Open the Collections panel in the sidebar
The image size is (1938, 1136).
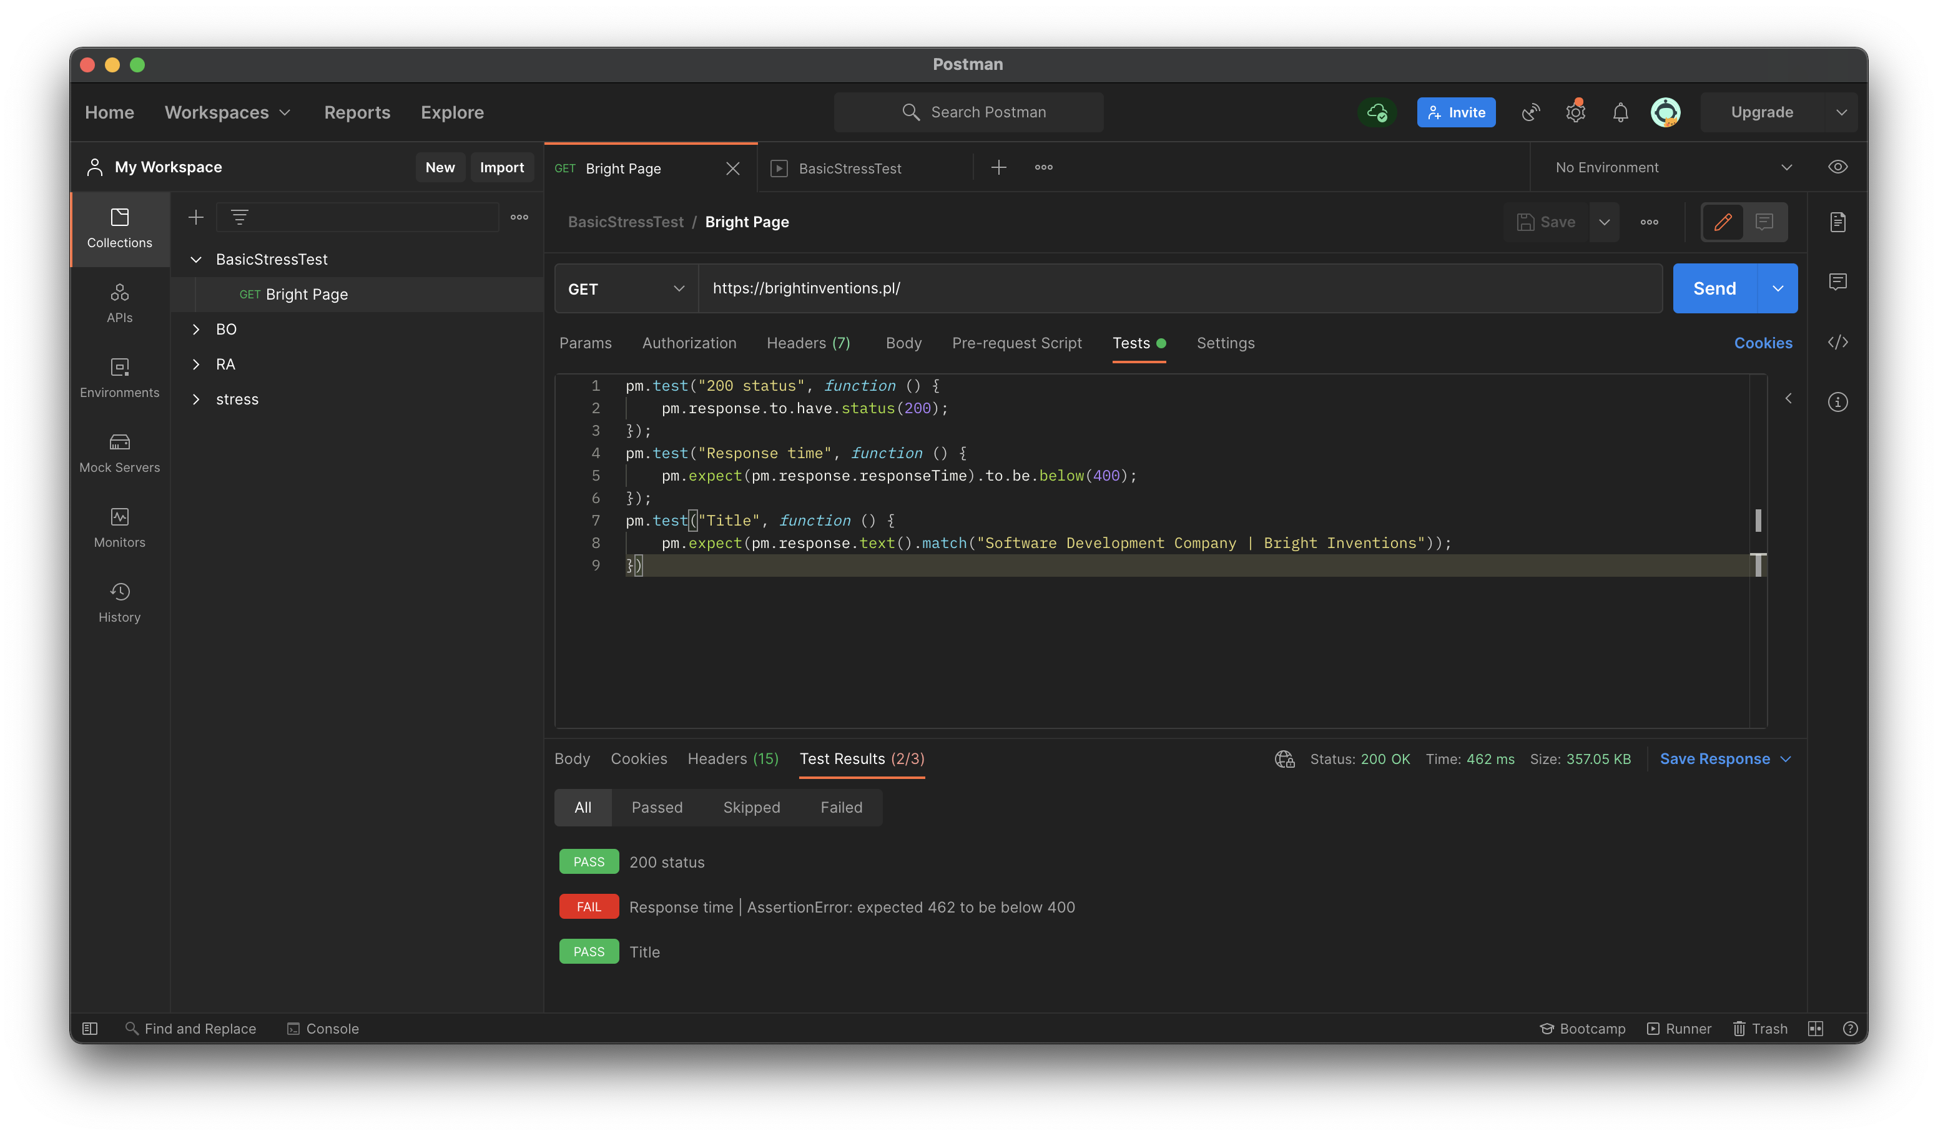point(119,228)
